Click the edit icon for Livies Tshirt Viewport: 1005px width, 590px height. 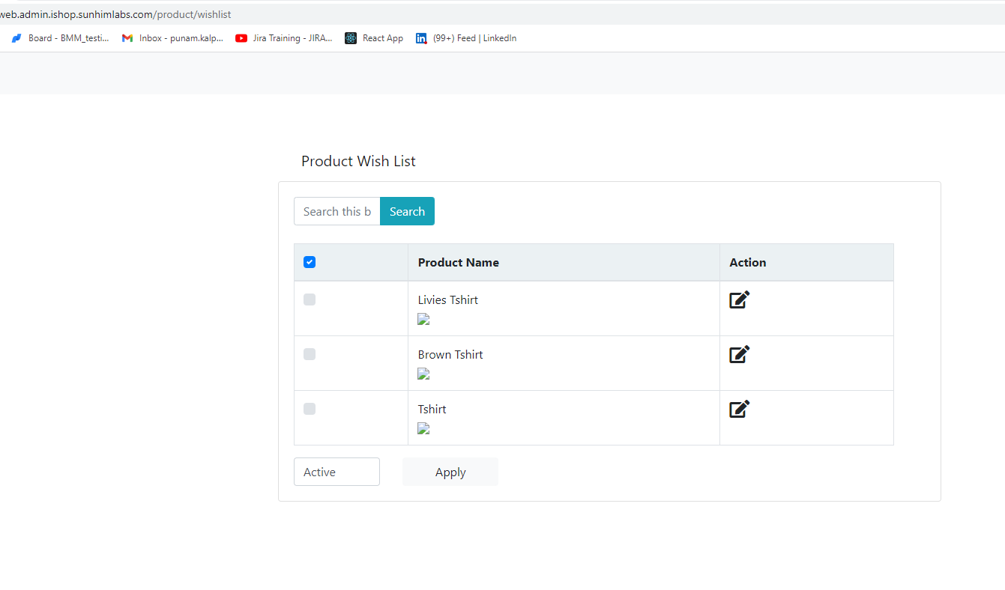pos(740,299)
